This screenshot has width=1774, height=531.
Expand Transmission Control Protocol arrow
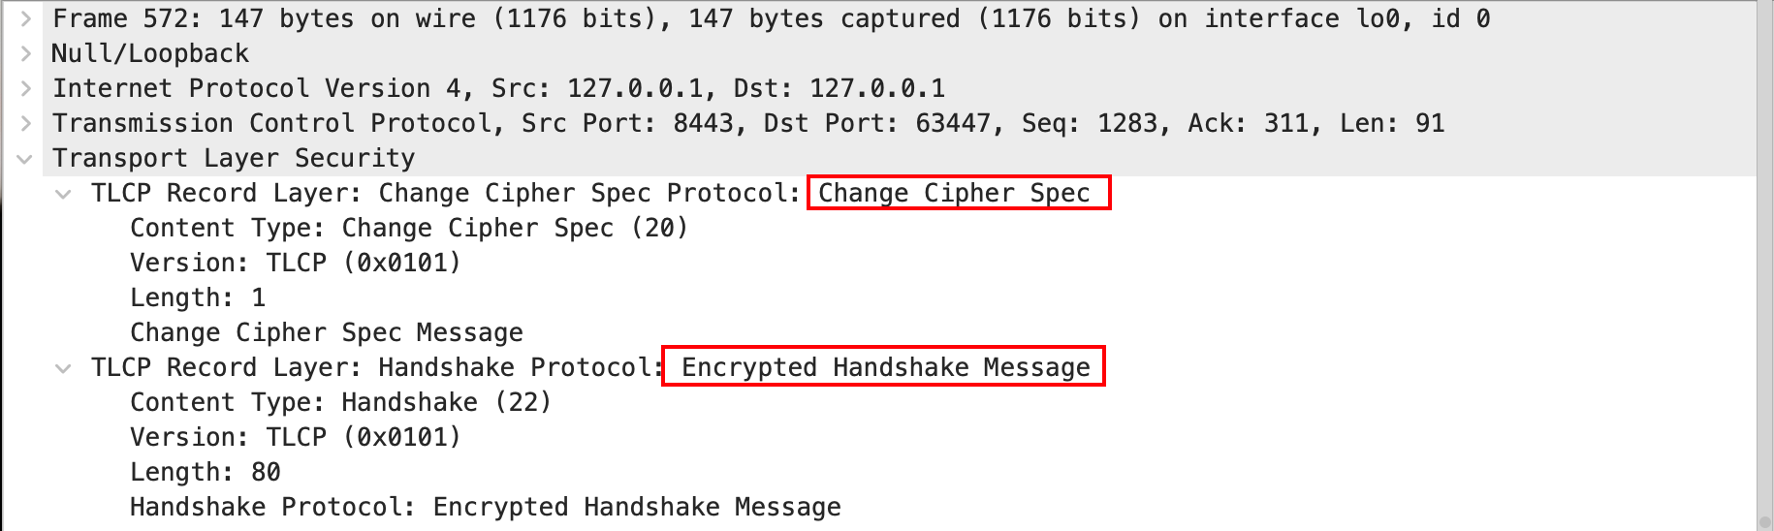tap(26, 123)
